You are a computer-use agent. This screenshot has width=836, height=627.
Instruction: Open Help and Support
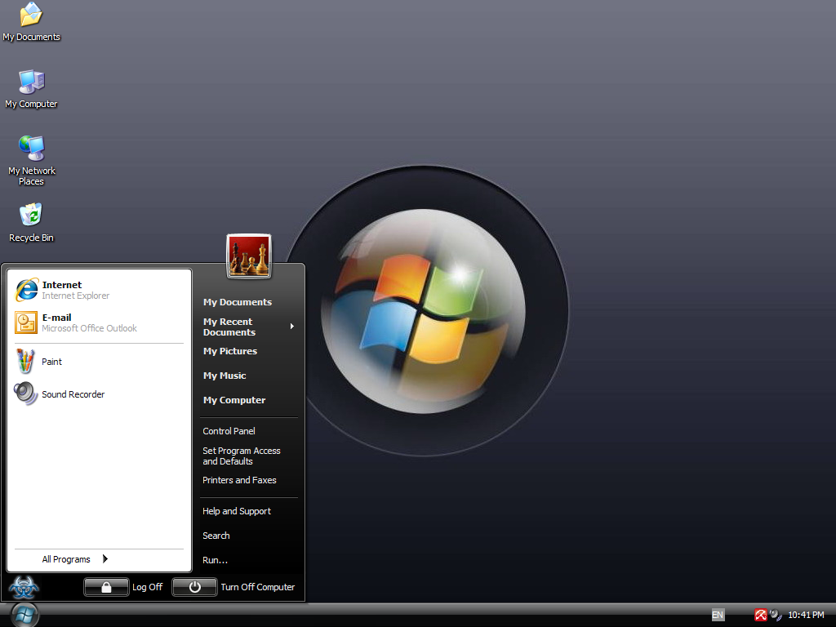[x=237, y=510]
